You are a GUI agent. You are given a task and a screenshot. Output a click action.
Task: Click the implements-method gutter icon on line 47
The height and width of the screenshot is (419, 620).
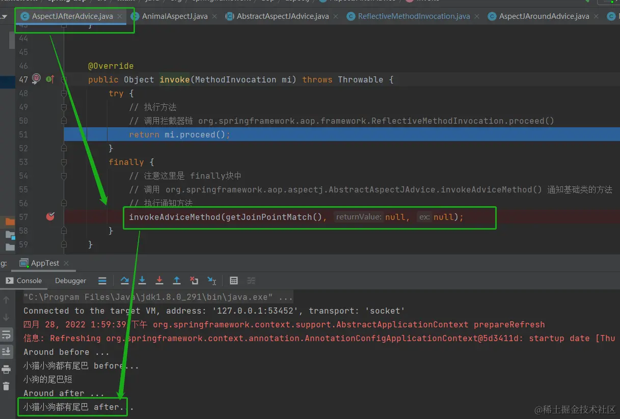click(x=50, y=79)
